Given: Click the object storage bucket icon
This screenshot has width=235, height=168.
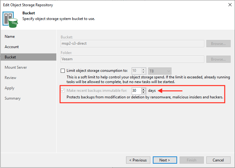Looking at the screenshot, I should click(x=10, y=20).
